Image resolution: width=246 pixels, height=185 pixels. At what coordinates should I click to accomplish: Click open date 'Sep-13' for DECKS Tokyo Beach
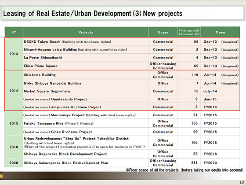210,42
